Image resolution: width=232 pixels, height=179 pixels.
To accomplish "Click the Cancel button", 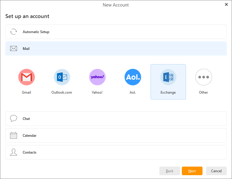I will pos(216,171).
